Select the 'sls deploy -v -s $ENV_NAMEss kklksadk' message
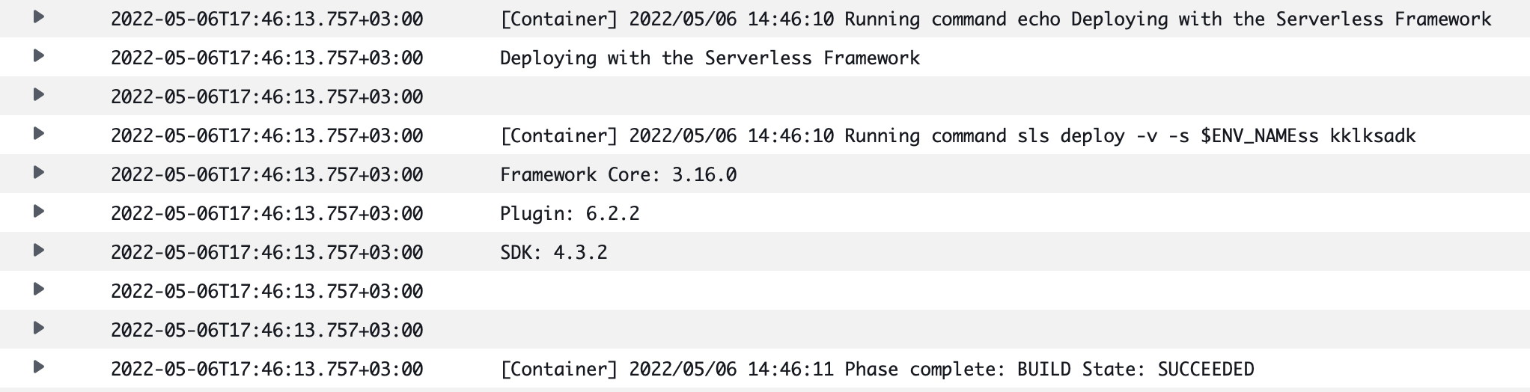Image resolution: width=1530 pixels, height=392 pixels. pos(958,136)
